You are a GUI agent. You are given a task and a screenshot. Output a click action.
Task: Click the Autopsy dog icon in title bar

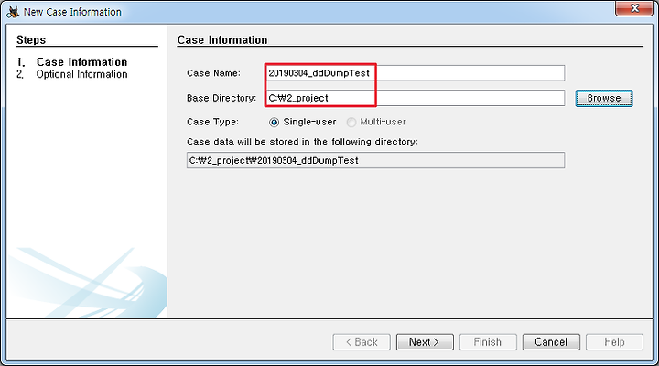[13, 12]
